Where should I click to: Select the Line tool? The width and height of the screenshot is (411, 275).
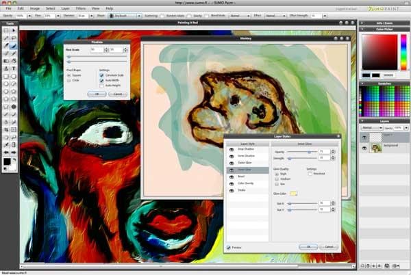pos(6,114)
